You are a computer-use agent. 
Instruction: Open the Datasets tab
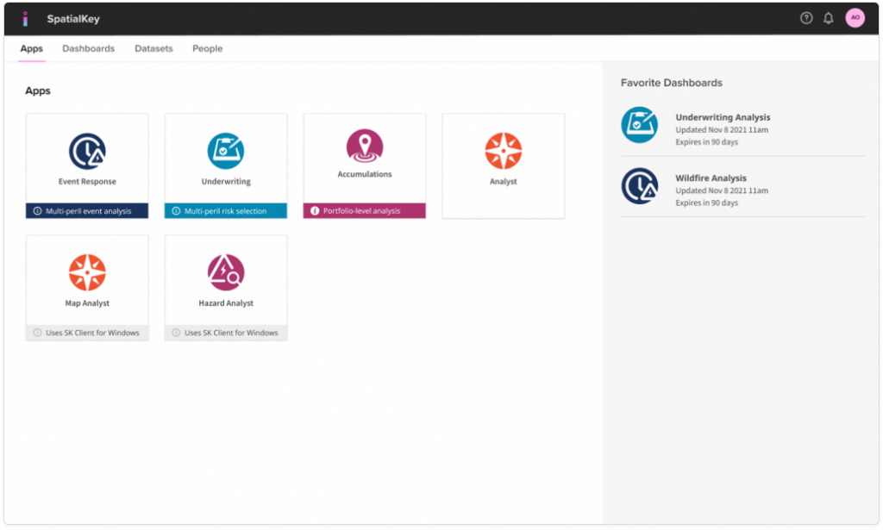pos(153,49)
